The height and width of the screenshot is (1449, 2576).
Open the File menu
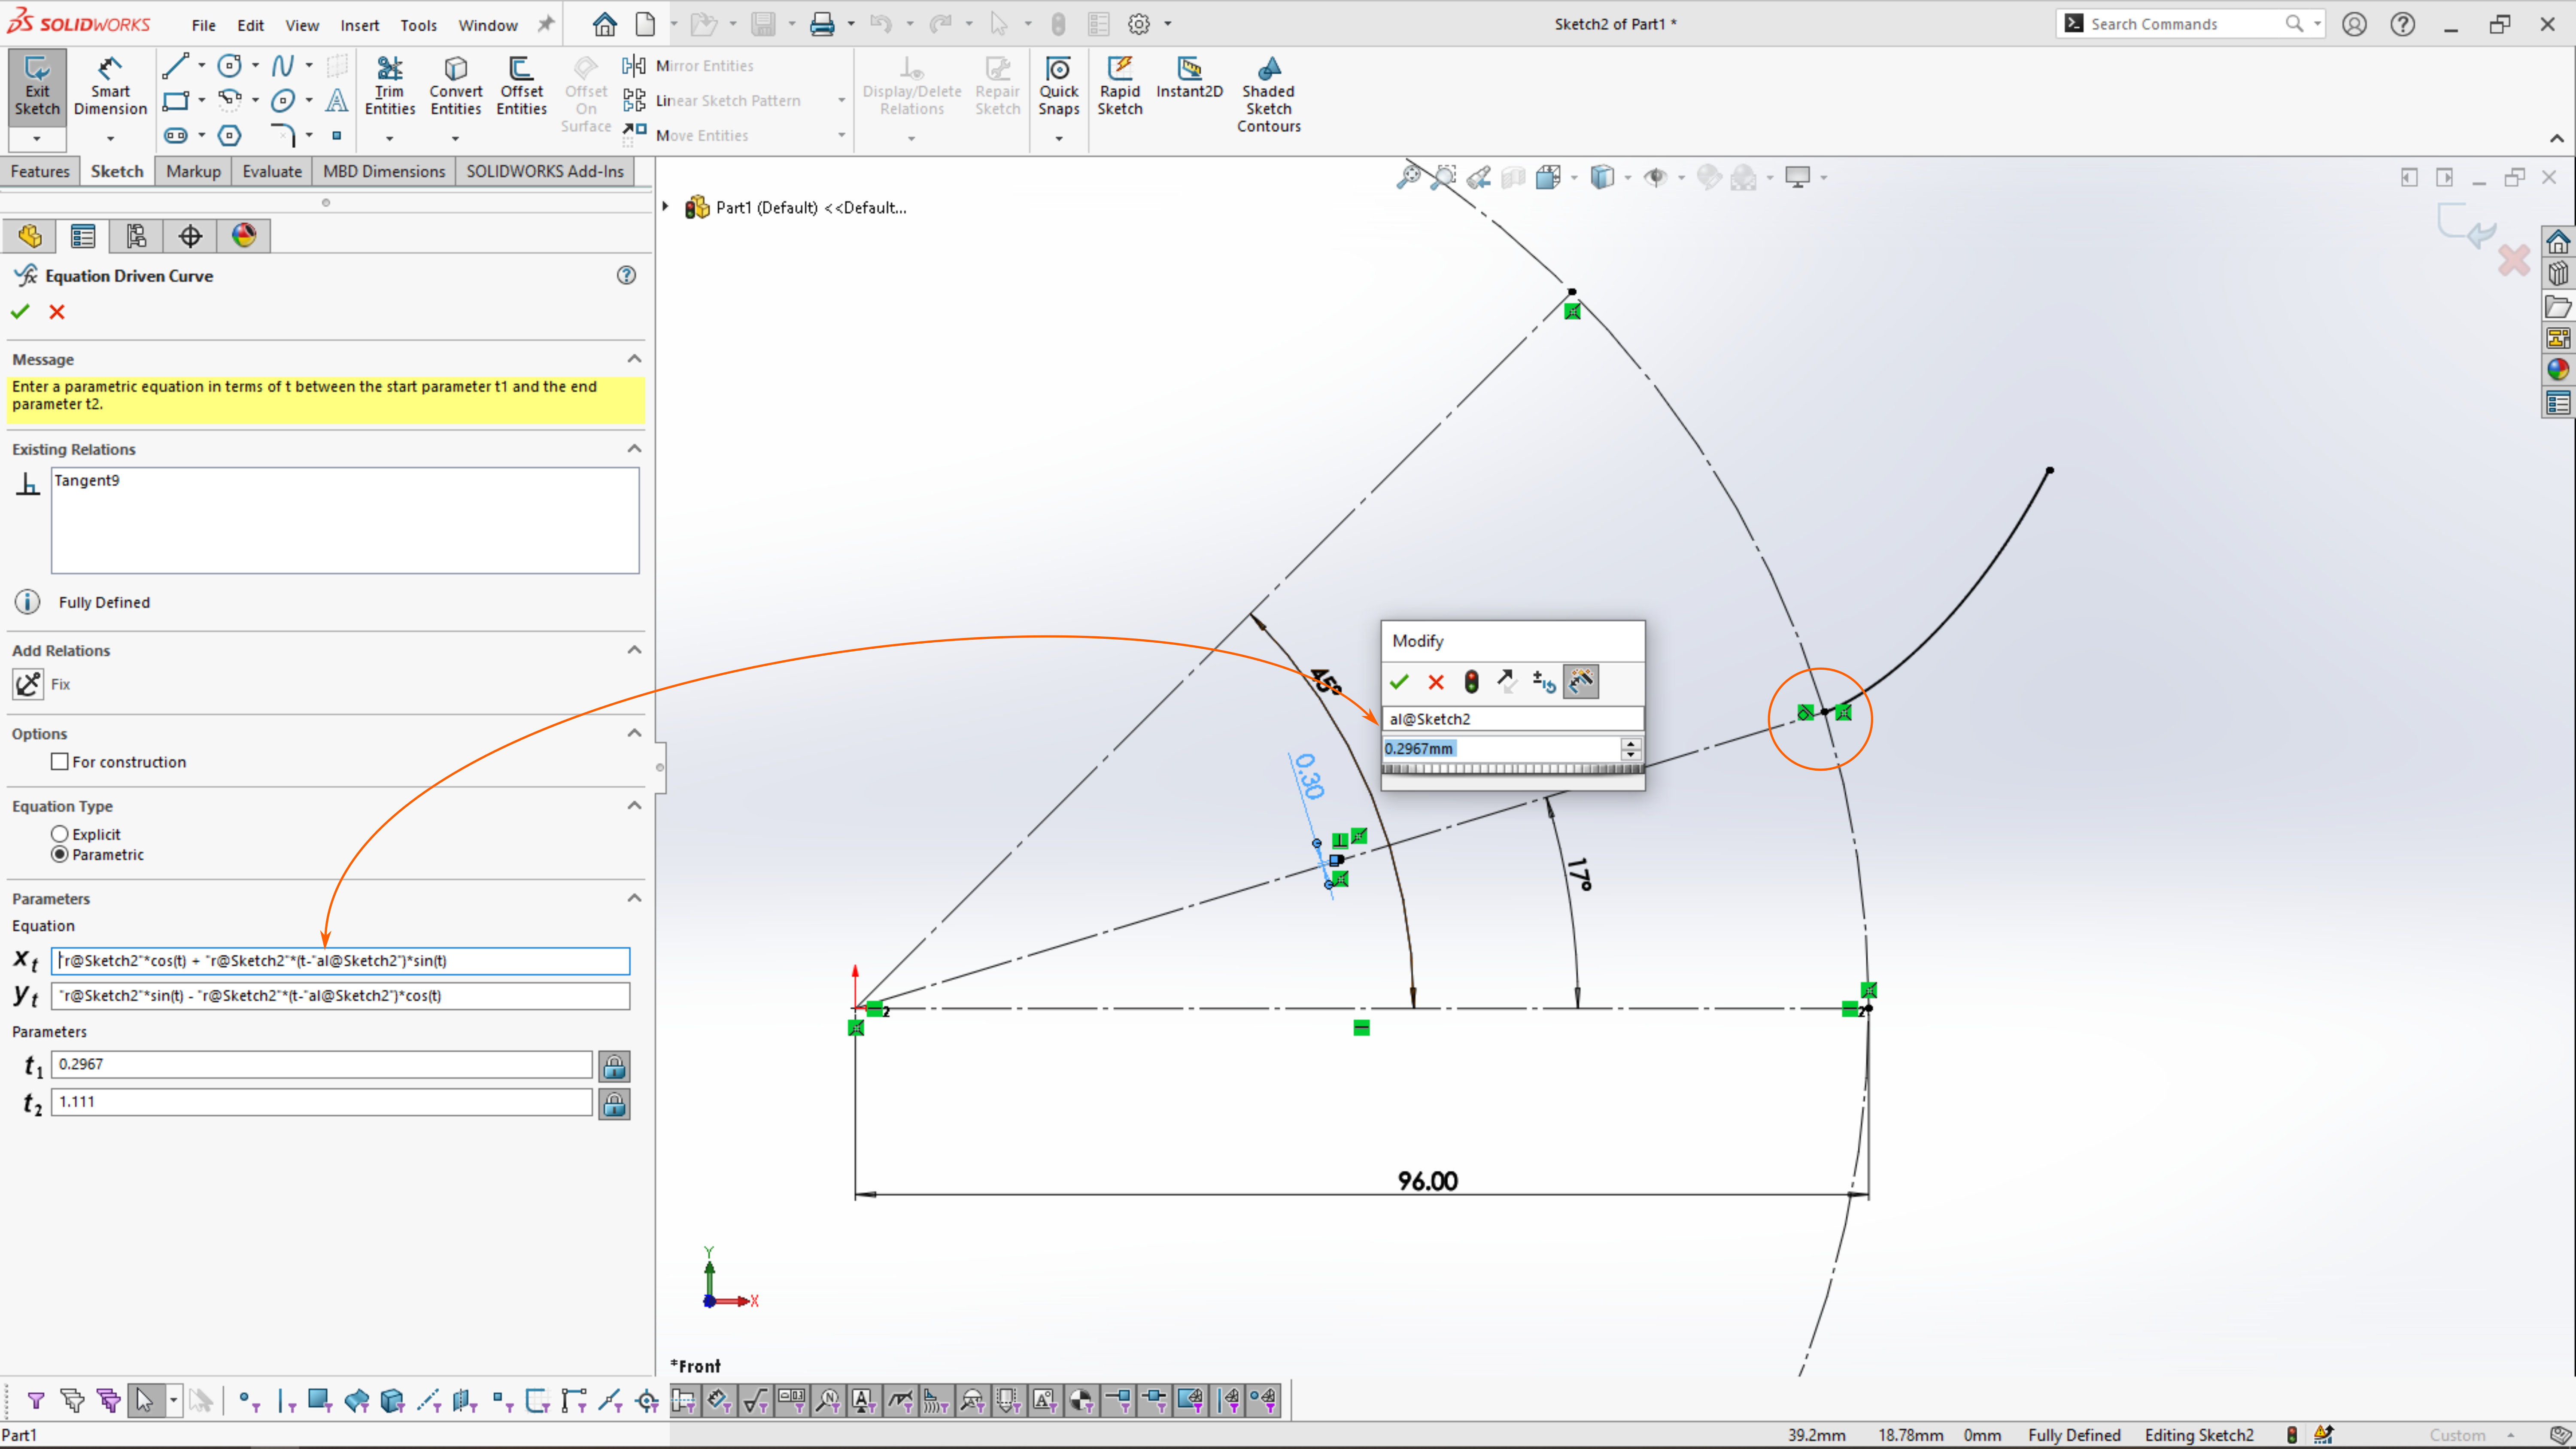204,25
